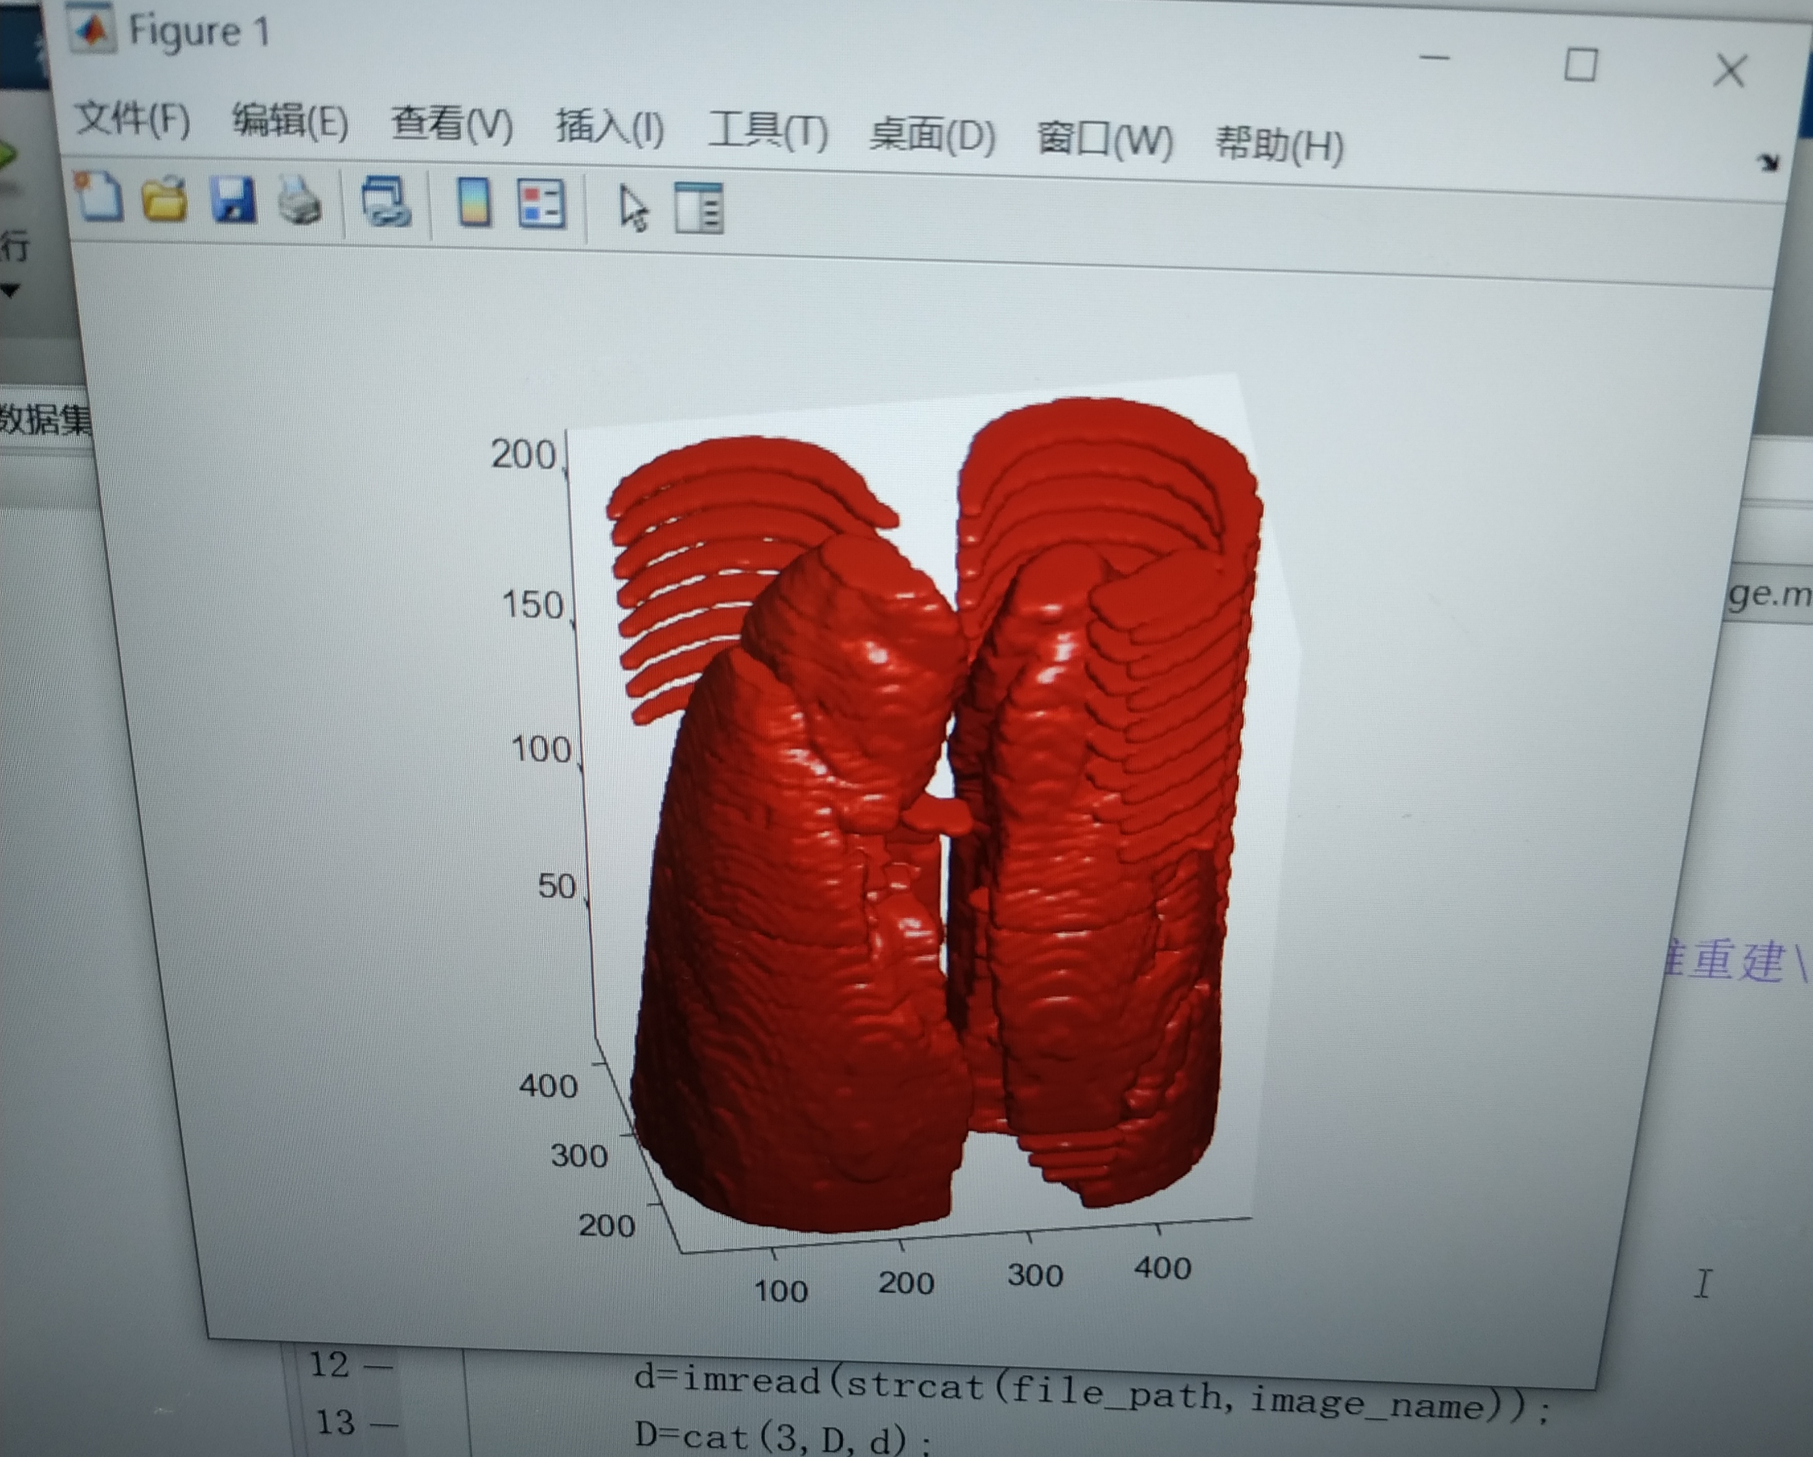Image resolution: width=1813 pixels, height=1457 pixels.
Task: Select the Edit Plot arrow tool
Action: [632, 208]
